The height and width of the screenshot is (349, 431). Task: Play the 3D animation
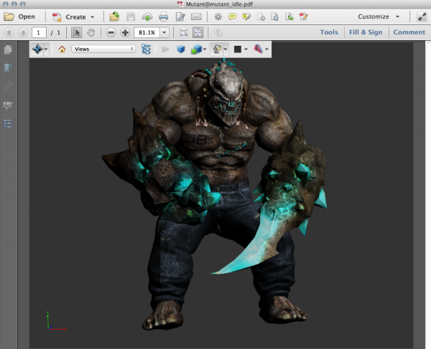click(165, 49)
